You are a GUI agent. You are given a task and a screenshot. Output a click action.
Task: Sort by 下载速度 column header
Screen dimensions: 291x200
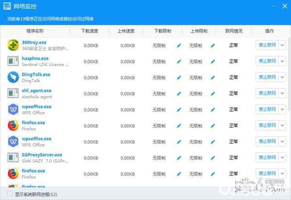click(x=89, y=31)
